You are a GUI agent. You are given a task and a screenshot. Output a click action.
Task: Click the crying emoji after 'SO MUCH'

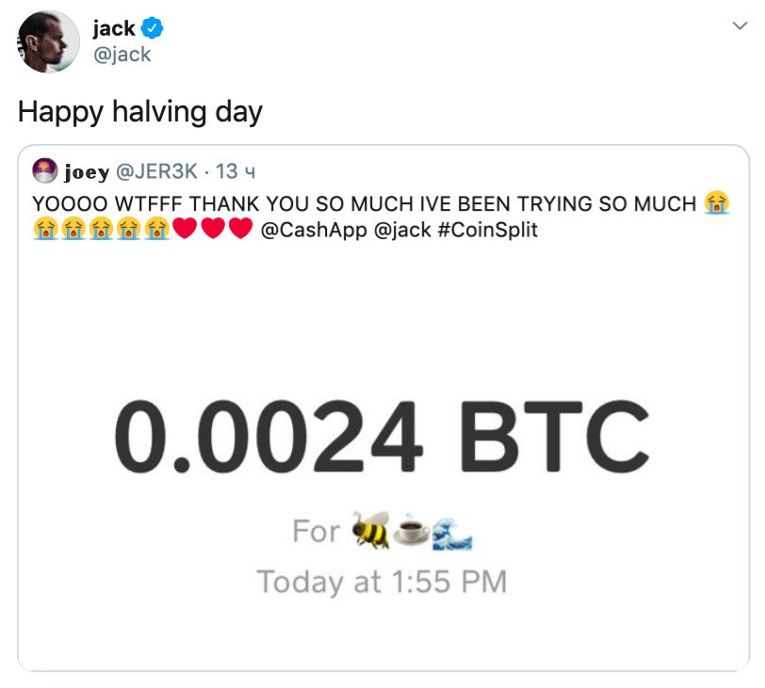pos(718,202)
